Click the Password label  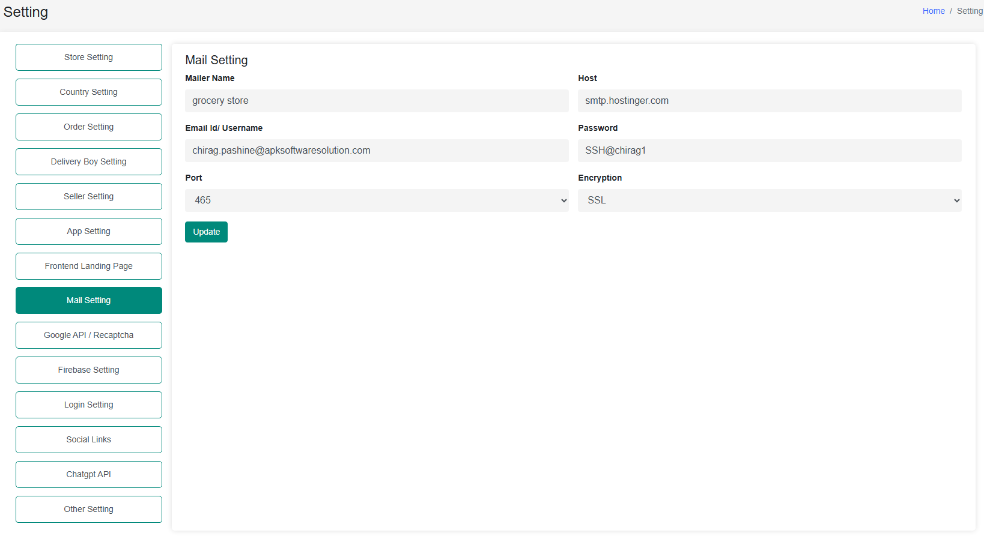click(598, 128)
